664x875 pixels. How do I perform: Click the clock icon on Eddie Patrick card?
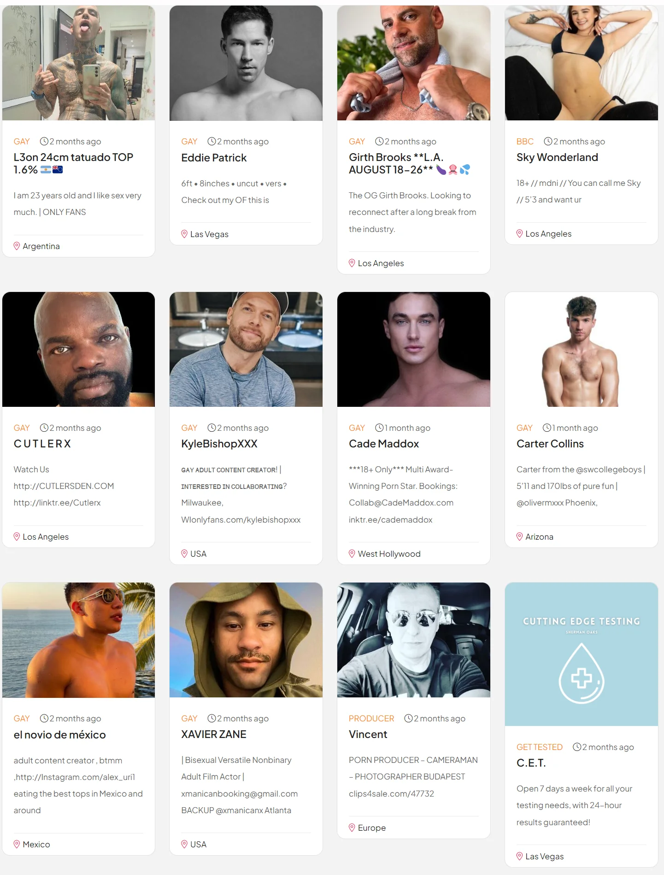pos(212,141)
